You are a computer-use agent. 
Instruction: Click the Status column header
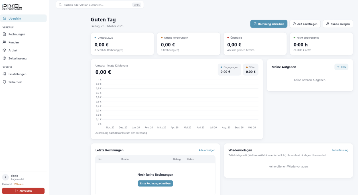[x=190, y=159]
